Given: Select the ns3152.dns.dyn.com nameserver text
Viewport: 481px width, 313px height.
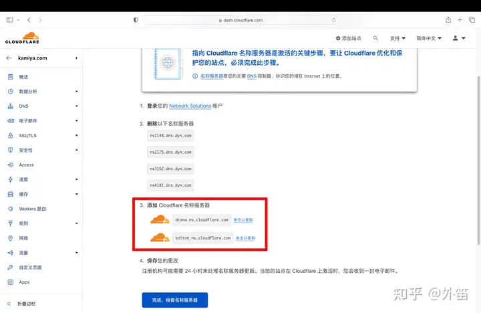Looking at the screenshot, I should 170,169.
